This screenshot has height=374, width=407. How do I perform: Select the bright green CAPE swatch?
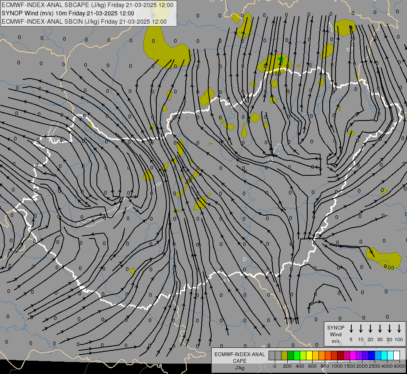coord(297,355)
